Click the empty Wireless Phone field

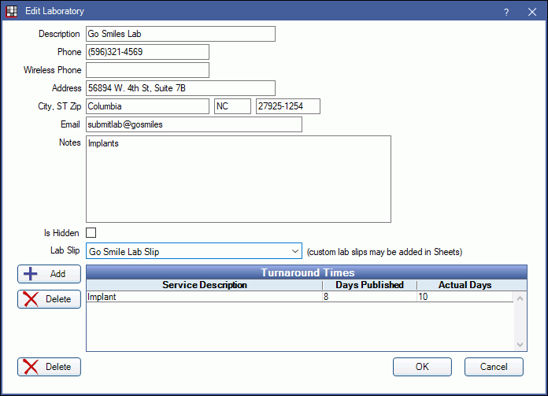point(147,70)
